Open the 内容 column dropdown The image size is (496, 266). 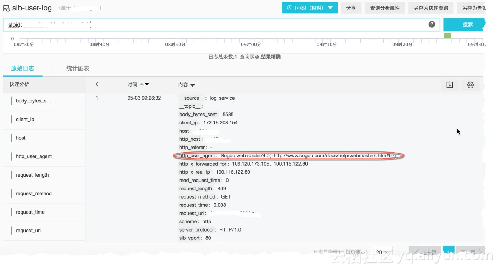point(192,85)
